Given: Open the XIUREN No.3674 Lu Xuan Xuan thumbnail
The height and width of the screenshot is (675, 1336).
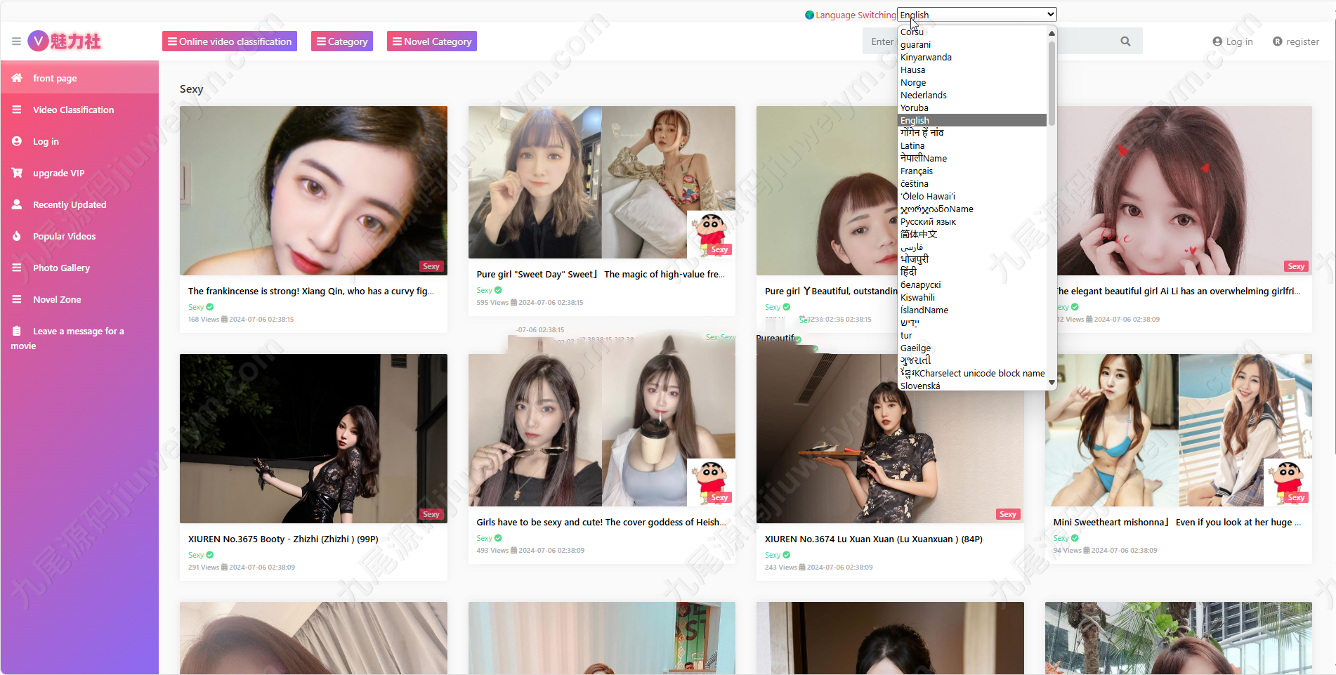Looking at the screenshot, I should pyautogui.click(x=890, y=438).
